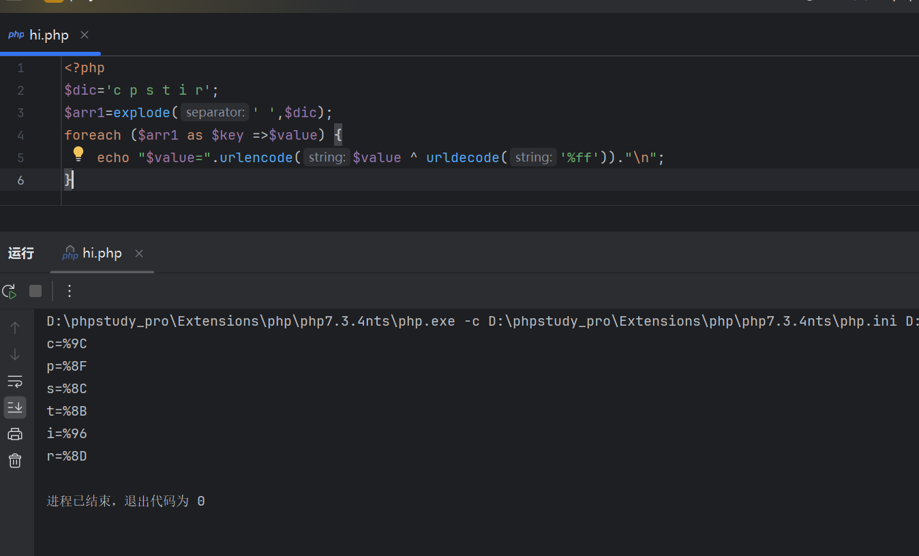
Task: Click the scroll up arrow in console
Action: [15, 328]
